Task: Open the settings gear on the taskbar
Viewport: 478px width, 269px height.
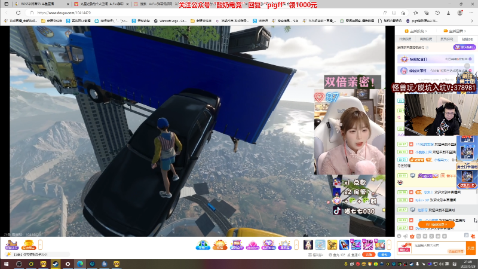Action: pyautogui.click(x=68, y=264)
